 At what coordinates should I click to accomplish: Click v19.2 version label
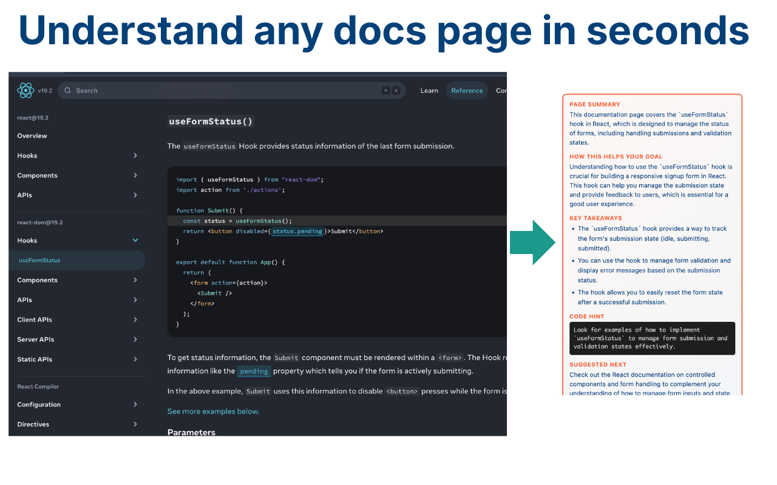tap(45, 90)
